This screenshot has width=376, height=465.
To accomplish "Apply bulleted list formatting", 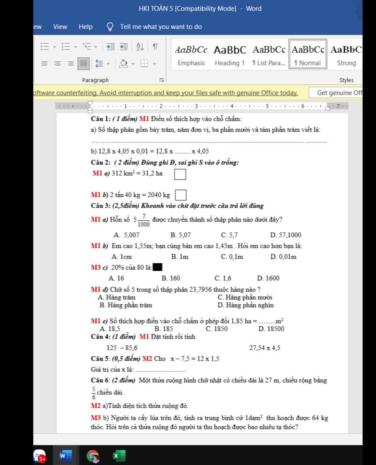I will click(45, 47).
